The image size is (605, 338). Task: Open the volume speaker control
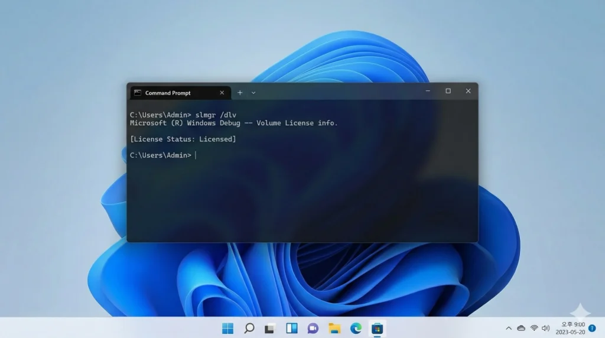[545, 328]
